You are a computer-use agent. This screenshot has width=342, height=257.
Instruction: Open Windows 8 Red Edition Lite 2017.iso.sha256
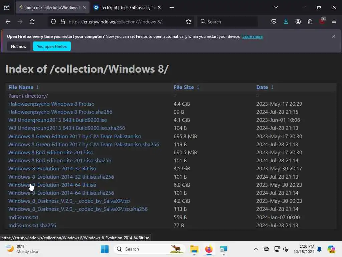[x=60, y=161]
